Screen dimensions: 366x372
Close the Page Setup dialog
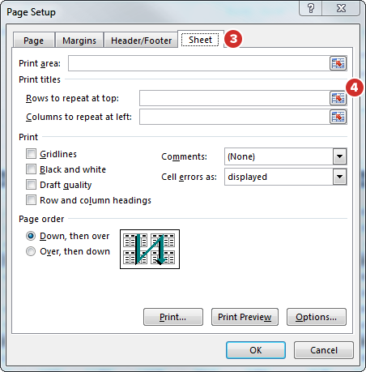tap(341, 8)
